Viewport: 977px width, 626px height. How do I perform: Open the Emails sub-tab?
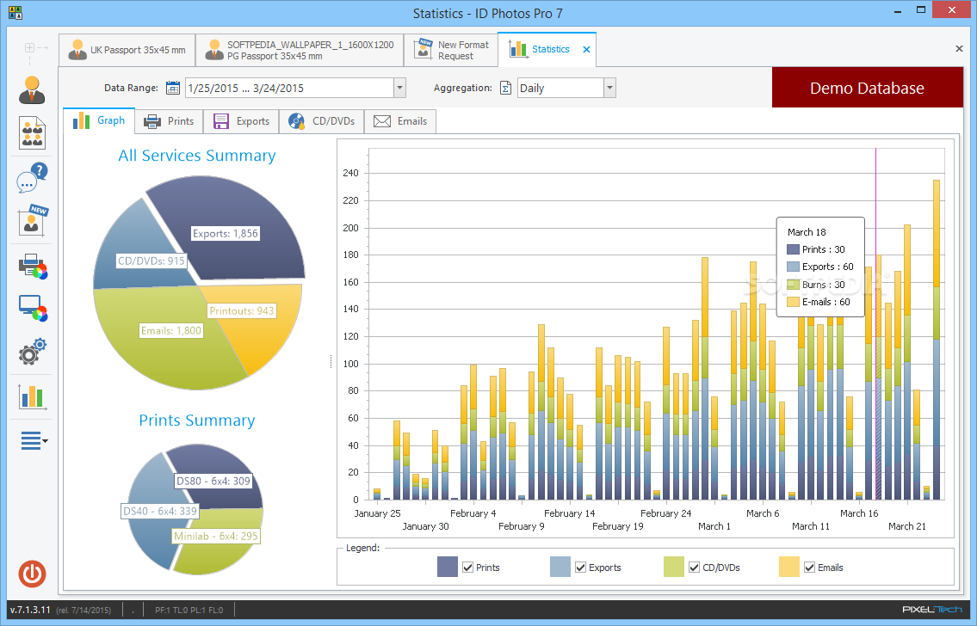coord(400,121)
